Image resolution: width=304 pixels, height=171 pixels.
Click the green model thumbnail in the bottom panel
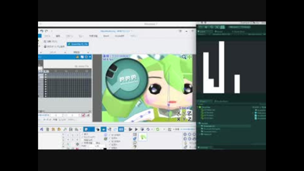[x=143, y=137]
